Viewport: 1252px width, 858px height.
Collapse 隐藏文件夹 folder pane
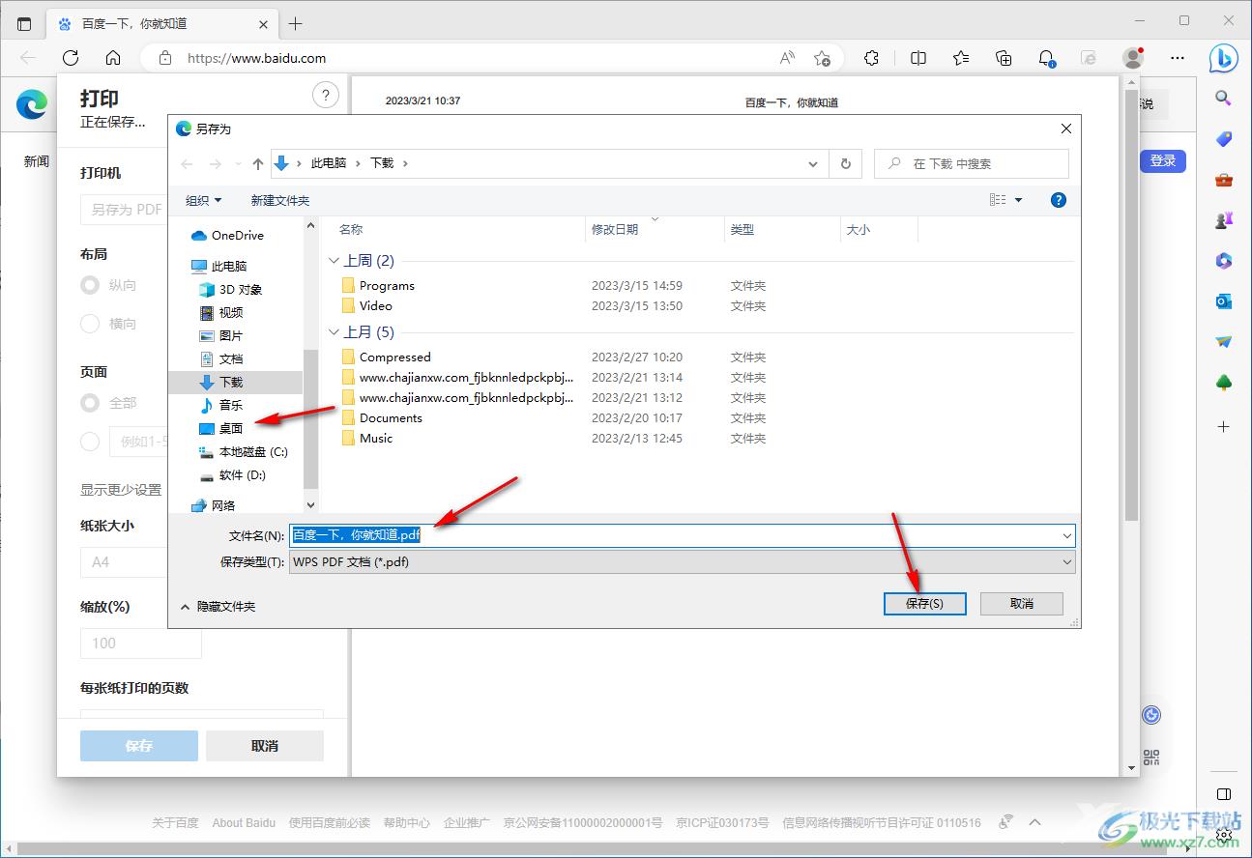pyautogui.click(x=218, y=606)
